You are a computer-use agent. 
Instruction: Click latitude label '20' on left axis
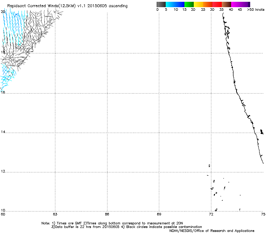pos(3,12)
